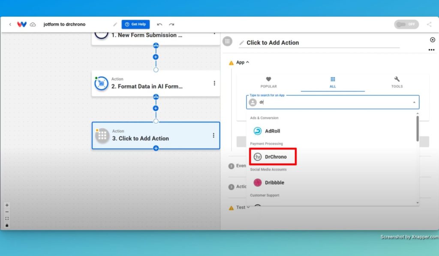Add a step after the trigger with plus

click(x=156, y=57)
